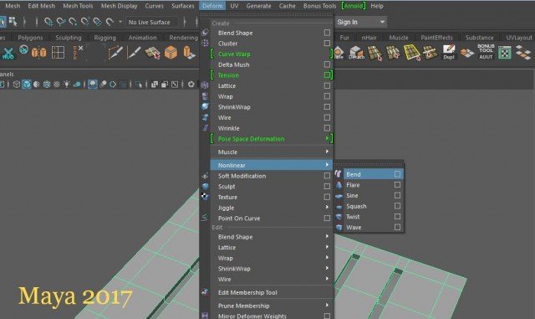The width and height of the screenshot is (535, 319).
Task: Click the Dupl shelf icon
Action: tap(449, 52)
